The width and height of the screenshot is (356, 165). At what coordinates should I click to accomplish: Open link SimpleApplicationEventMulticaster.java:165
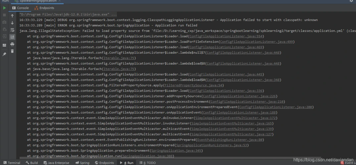[x=231, y=123]
